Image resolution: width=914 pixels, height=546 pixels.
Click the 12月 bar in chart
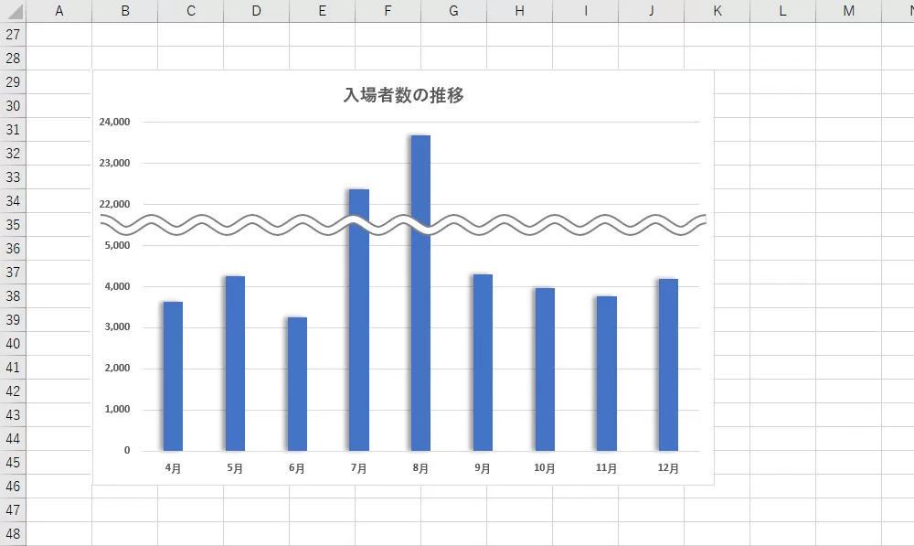coord(669,365)
